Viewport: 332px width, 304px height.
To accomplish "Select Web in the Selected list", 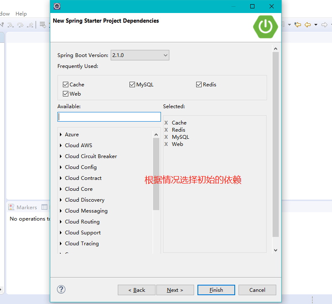I will click(177, 144).
